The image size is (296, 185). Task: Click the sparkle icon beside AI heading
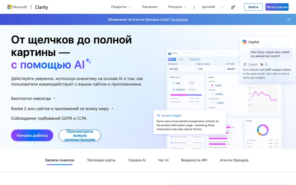click(88, 61)
